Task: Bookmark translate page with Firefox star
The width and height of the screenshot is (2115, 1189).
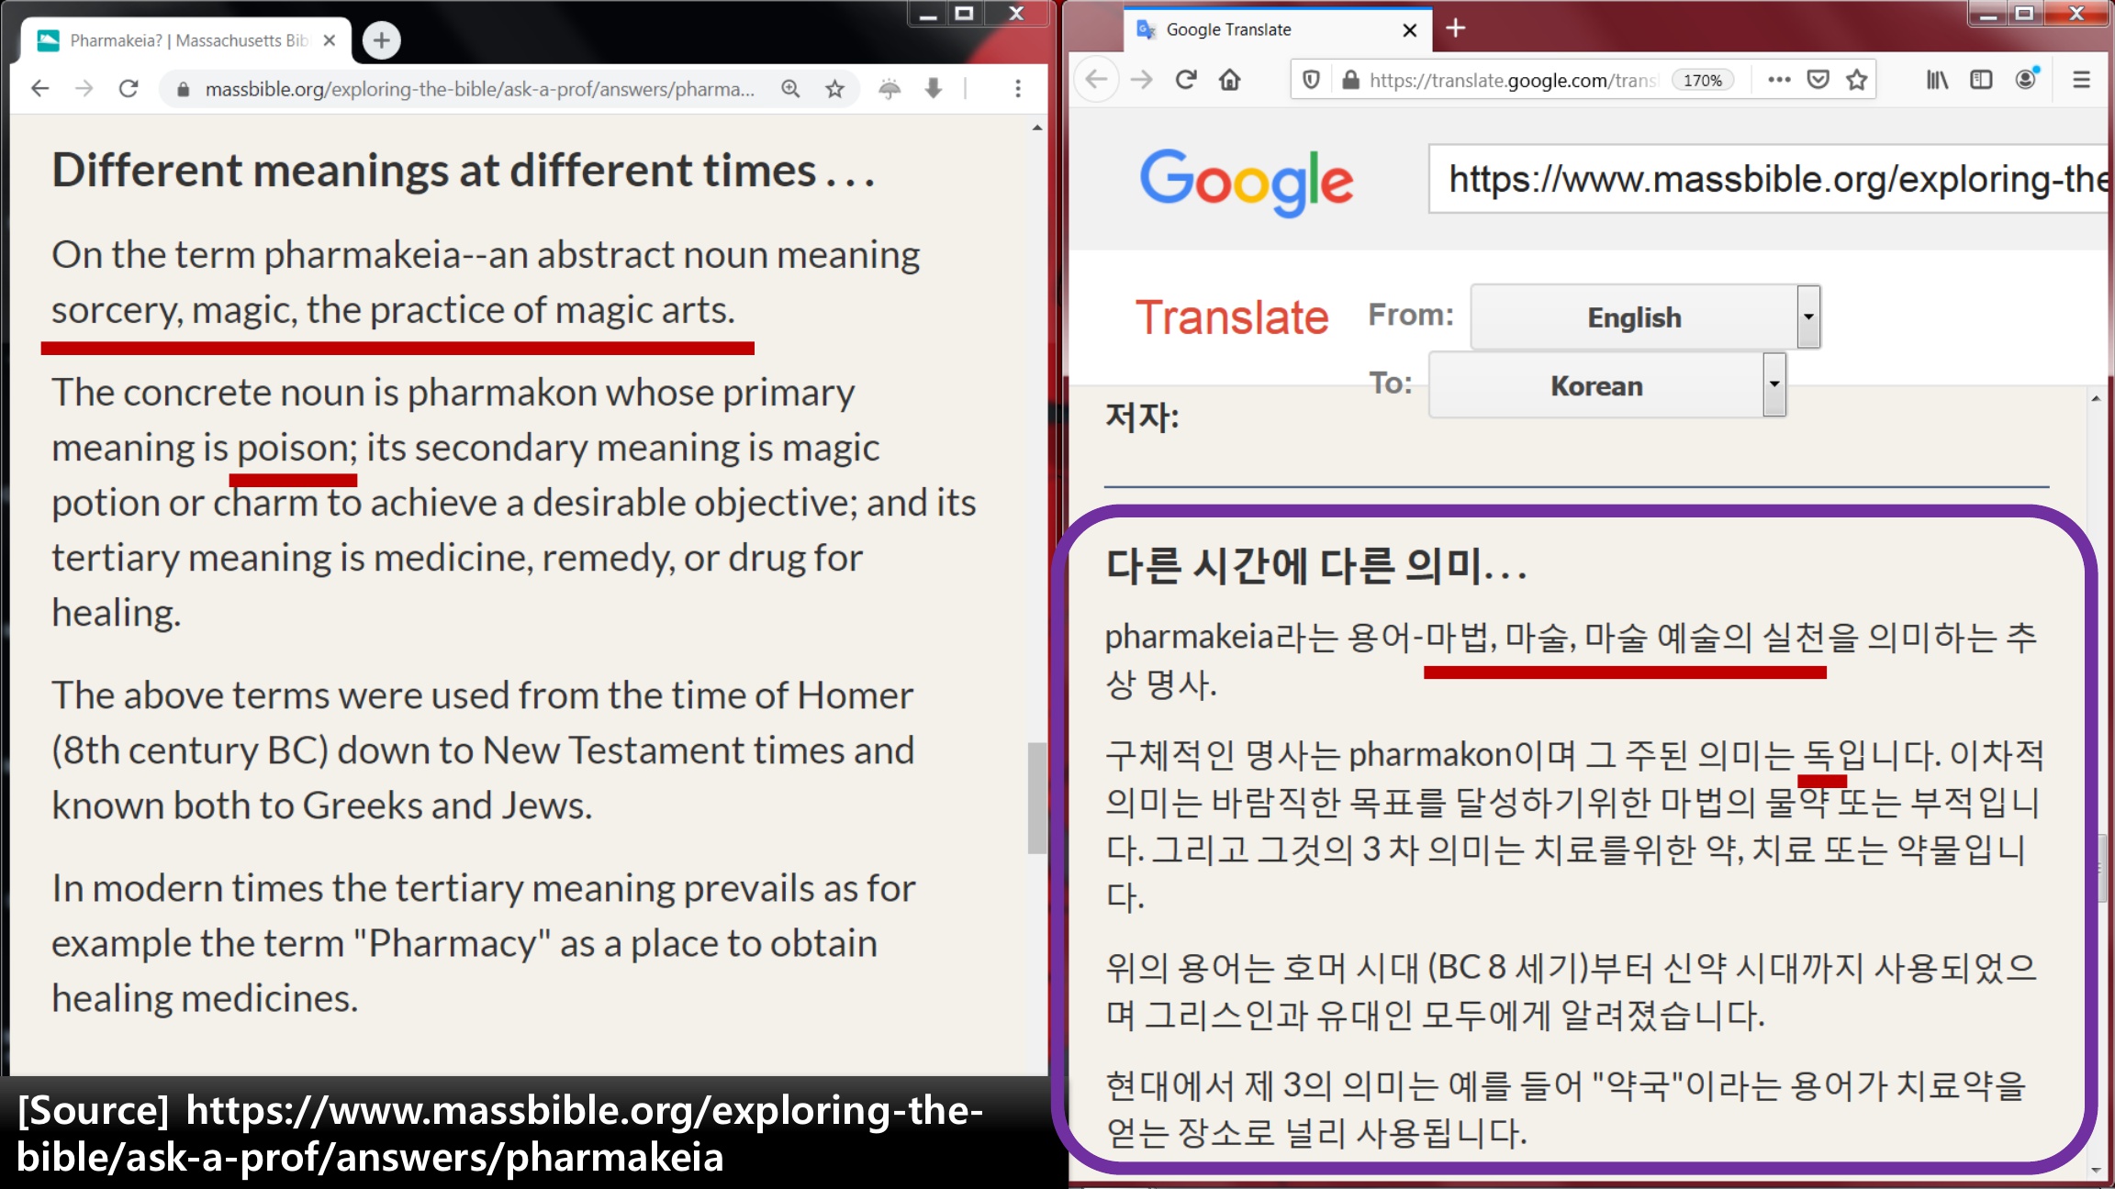Action: [1857, 80]
